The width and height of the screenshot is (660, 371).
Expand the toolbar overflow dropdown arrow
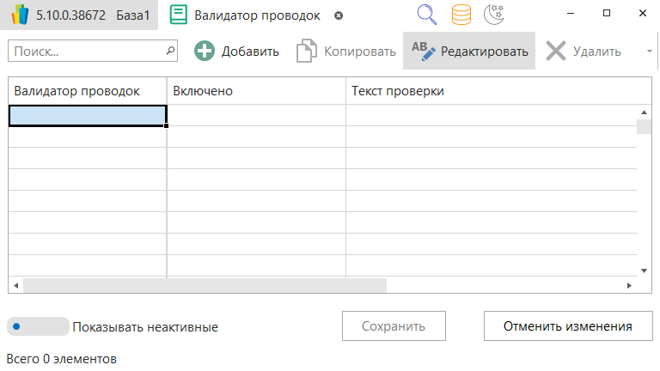coord(649,52)
